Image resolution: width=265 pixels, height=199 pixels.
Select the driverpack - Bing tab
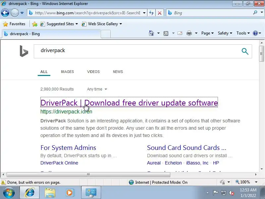[x=51, y=34]
